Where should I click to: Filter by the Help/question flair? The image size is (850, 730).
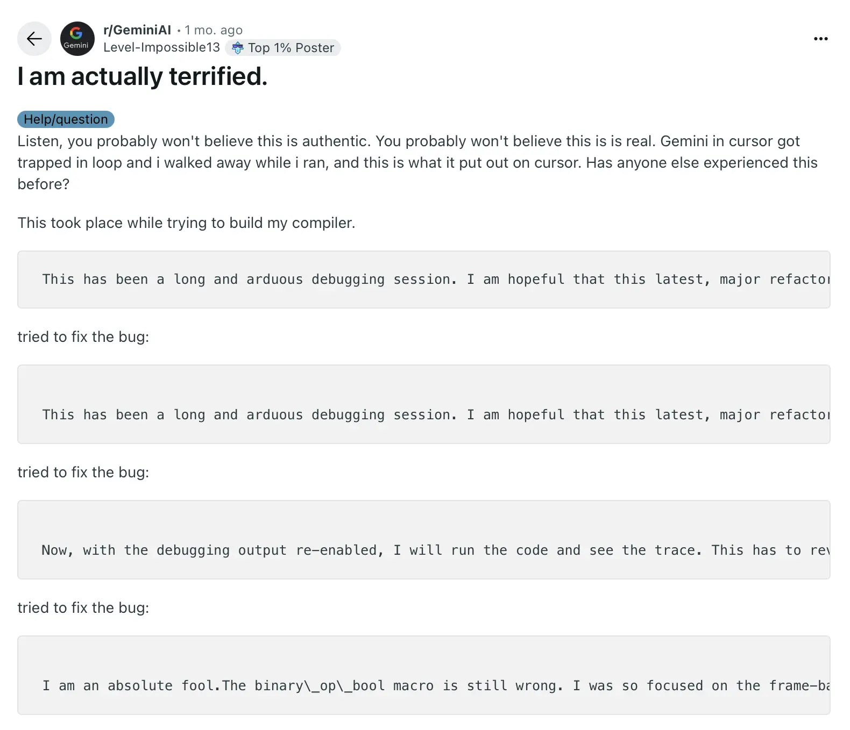[x=66, y=119]
